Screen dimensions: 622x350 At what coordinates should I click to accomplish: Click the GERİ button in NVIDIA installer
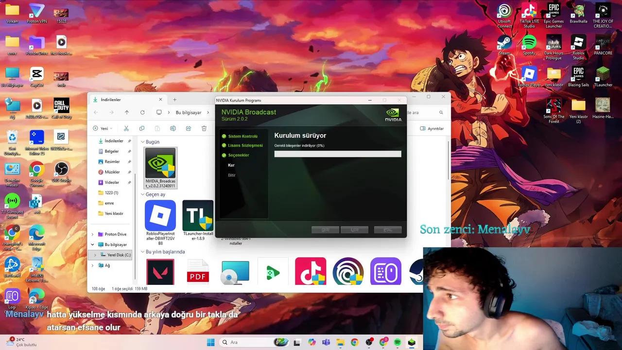(325, 230)
